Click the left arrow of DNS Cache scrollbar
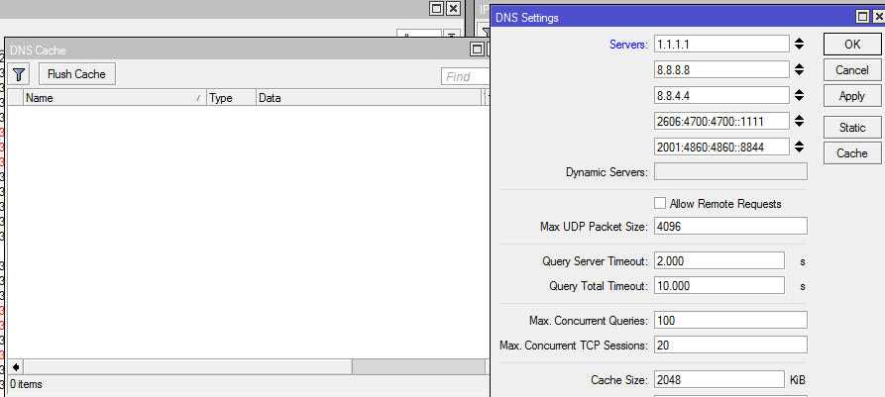The image size is (885, 397). click(x=16, y=367)
